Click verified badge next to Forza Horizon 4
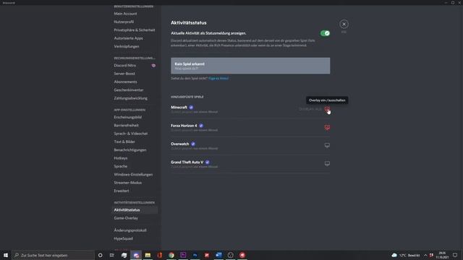Viewport: 463px width, 260px height. (x=201, y=126)
